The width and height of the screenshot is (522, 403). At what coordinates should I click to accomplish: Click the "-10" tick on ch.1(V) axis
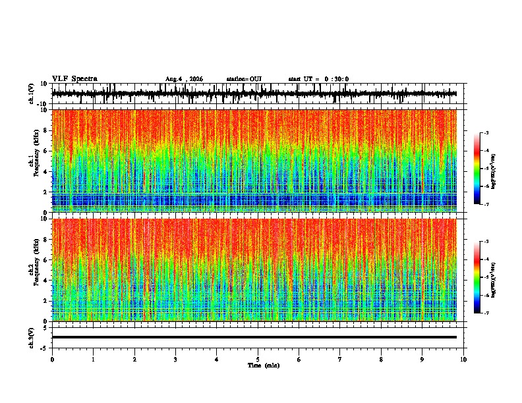coord(42,104)
